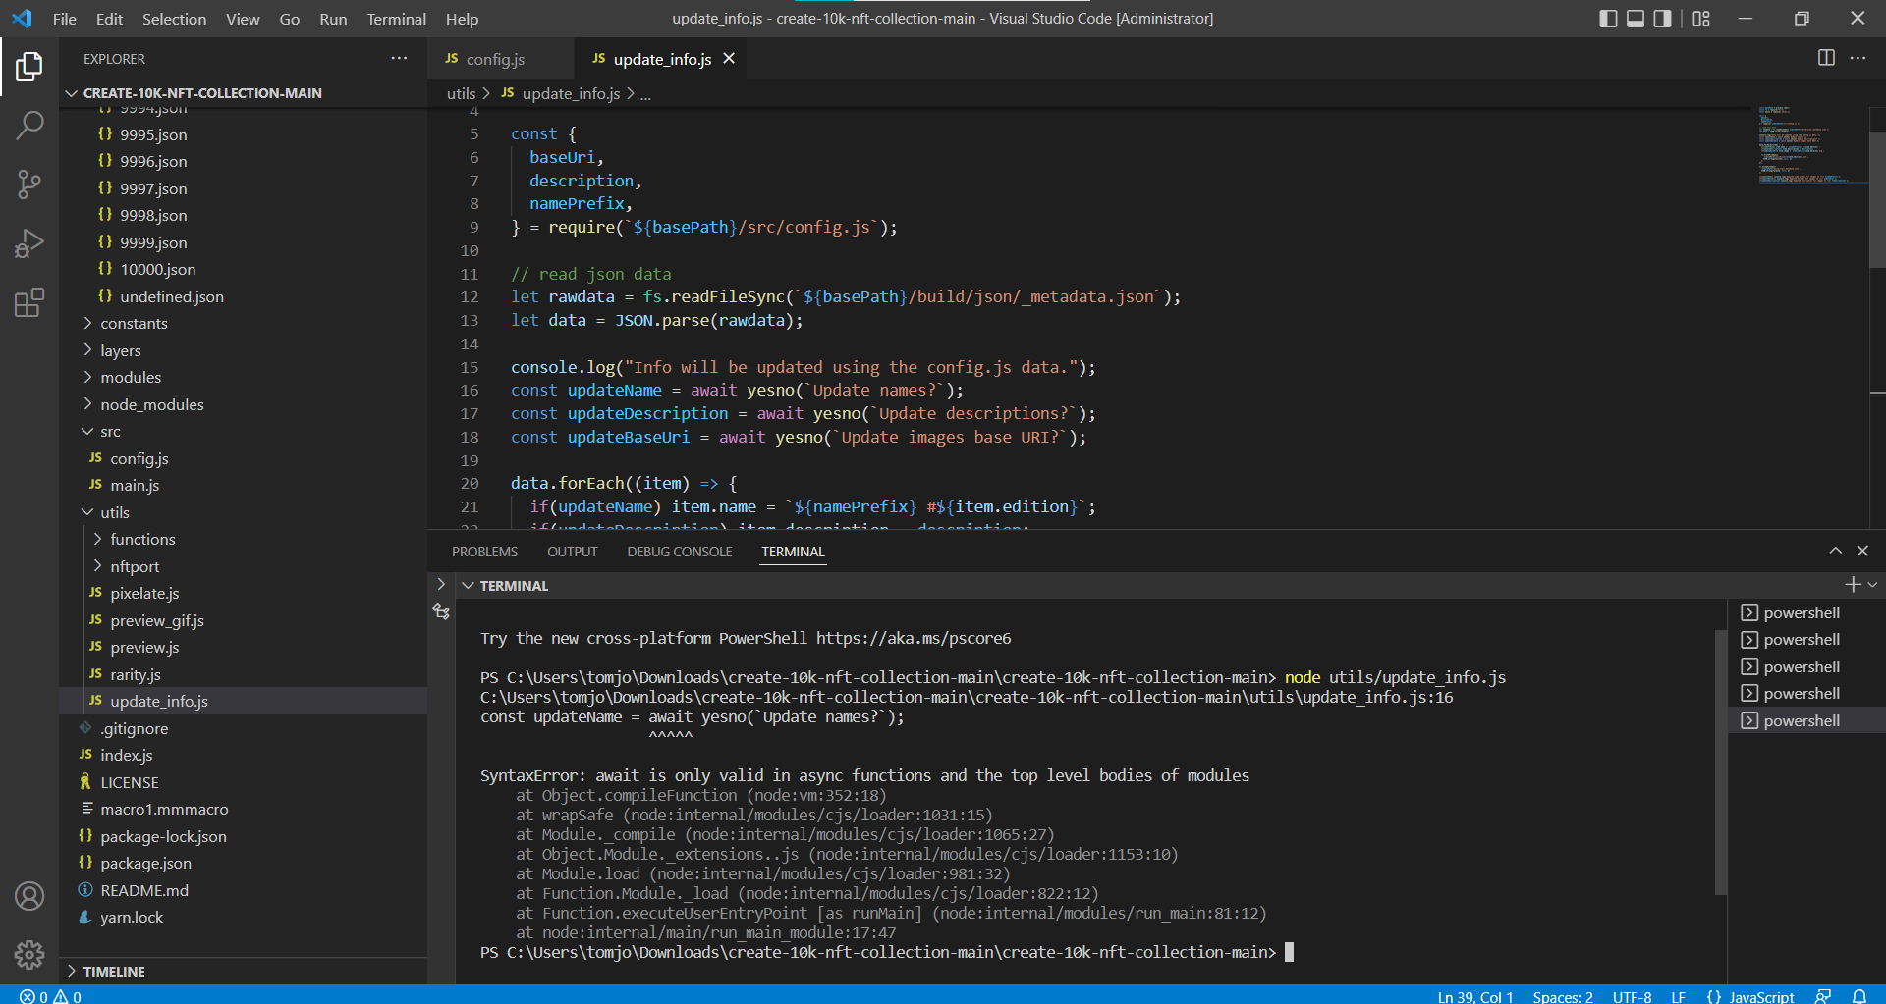Toggle the bottom panel layout icon
The width and height of the screenshot is (1886, 1004).
coord(1636,19)
